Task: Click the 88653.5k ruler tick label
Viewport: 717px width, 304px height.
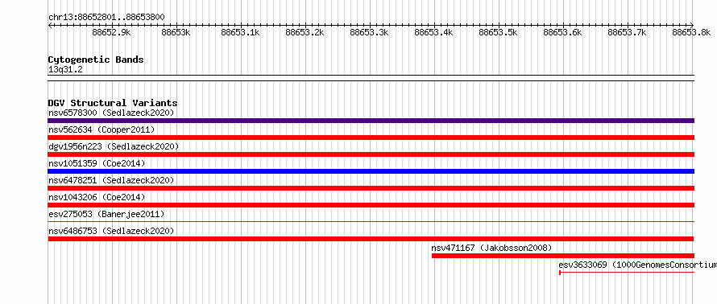Action: pyautogui.click(x=499, y=32)
